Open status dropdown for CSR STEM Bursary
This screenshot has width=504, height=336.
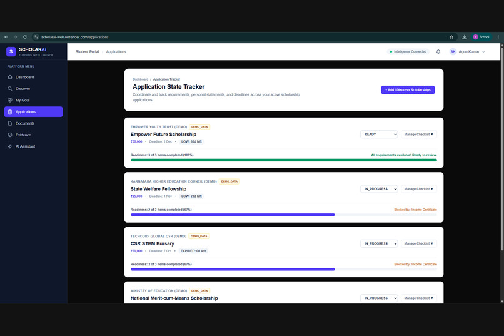click(x=379, y=244)
